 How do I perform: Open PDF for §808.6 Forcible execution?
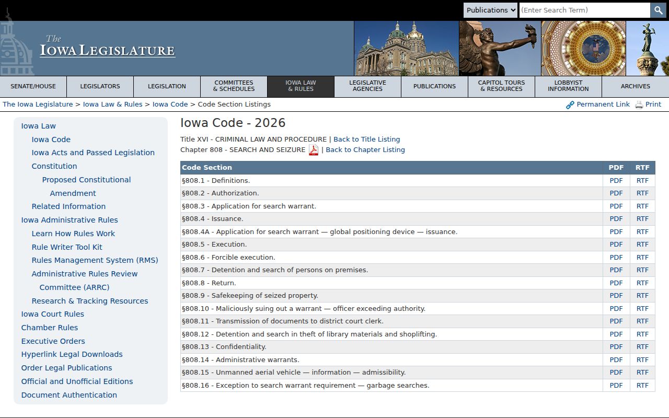click(616, 258)
